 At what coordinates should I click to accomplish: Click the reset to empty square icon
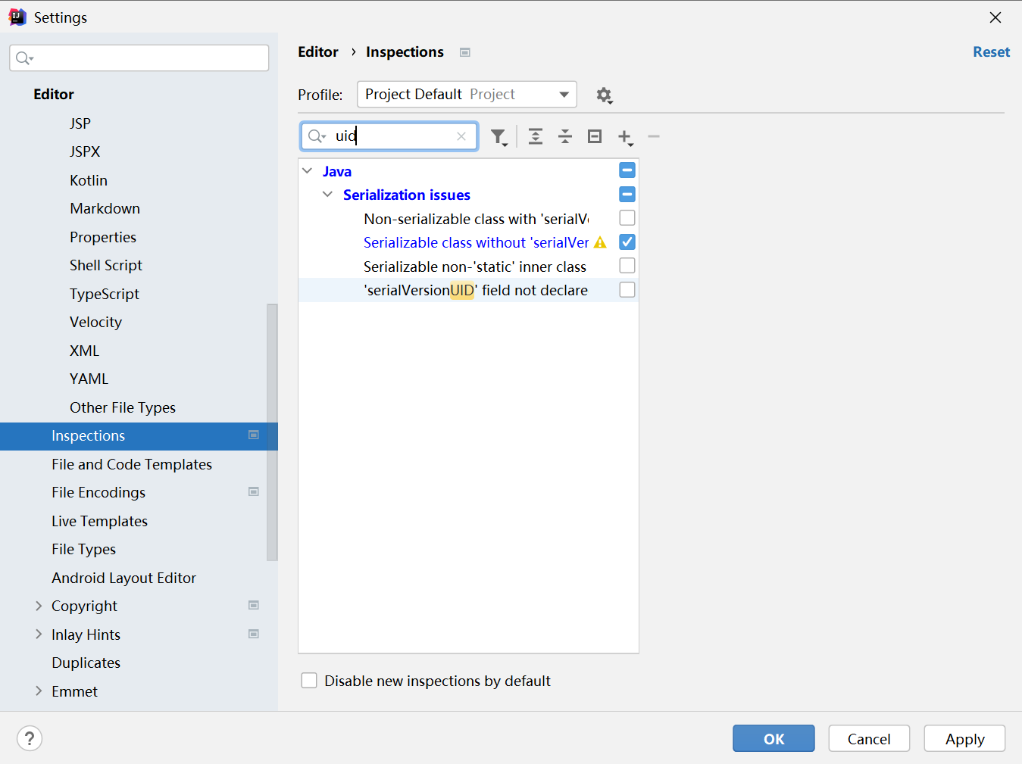pos(595,136)
